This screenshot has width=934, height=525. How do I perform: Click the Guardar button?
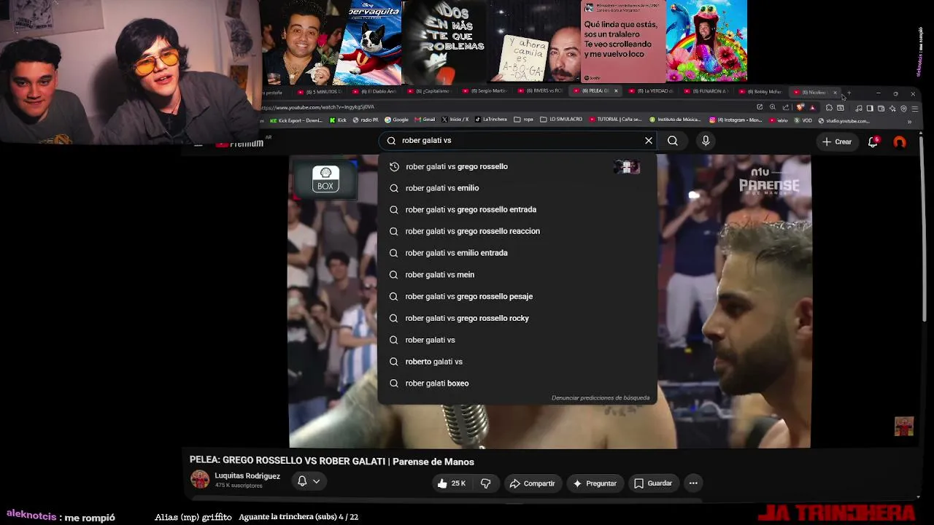pos(653,483)
